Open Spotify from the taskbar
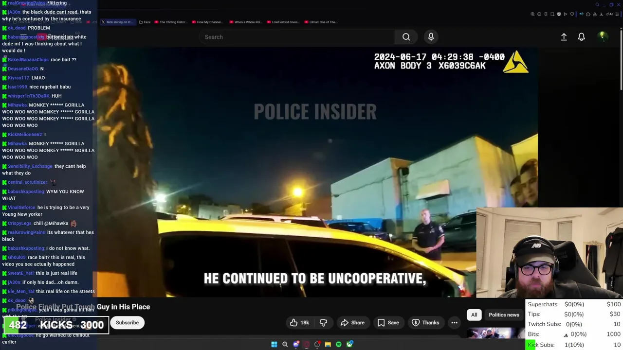 pos(339,344)
